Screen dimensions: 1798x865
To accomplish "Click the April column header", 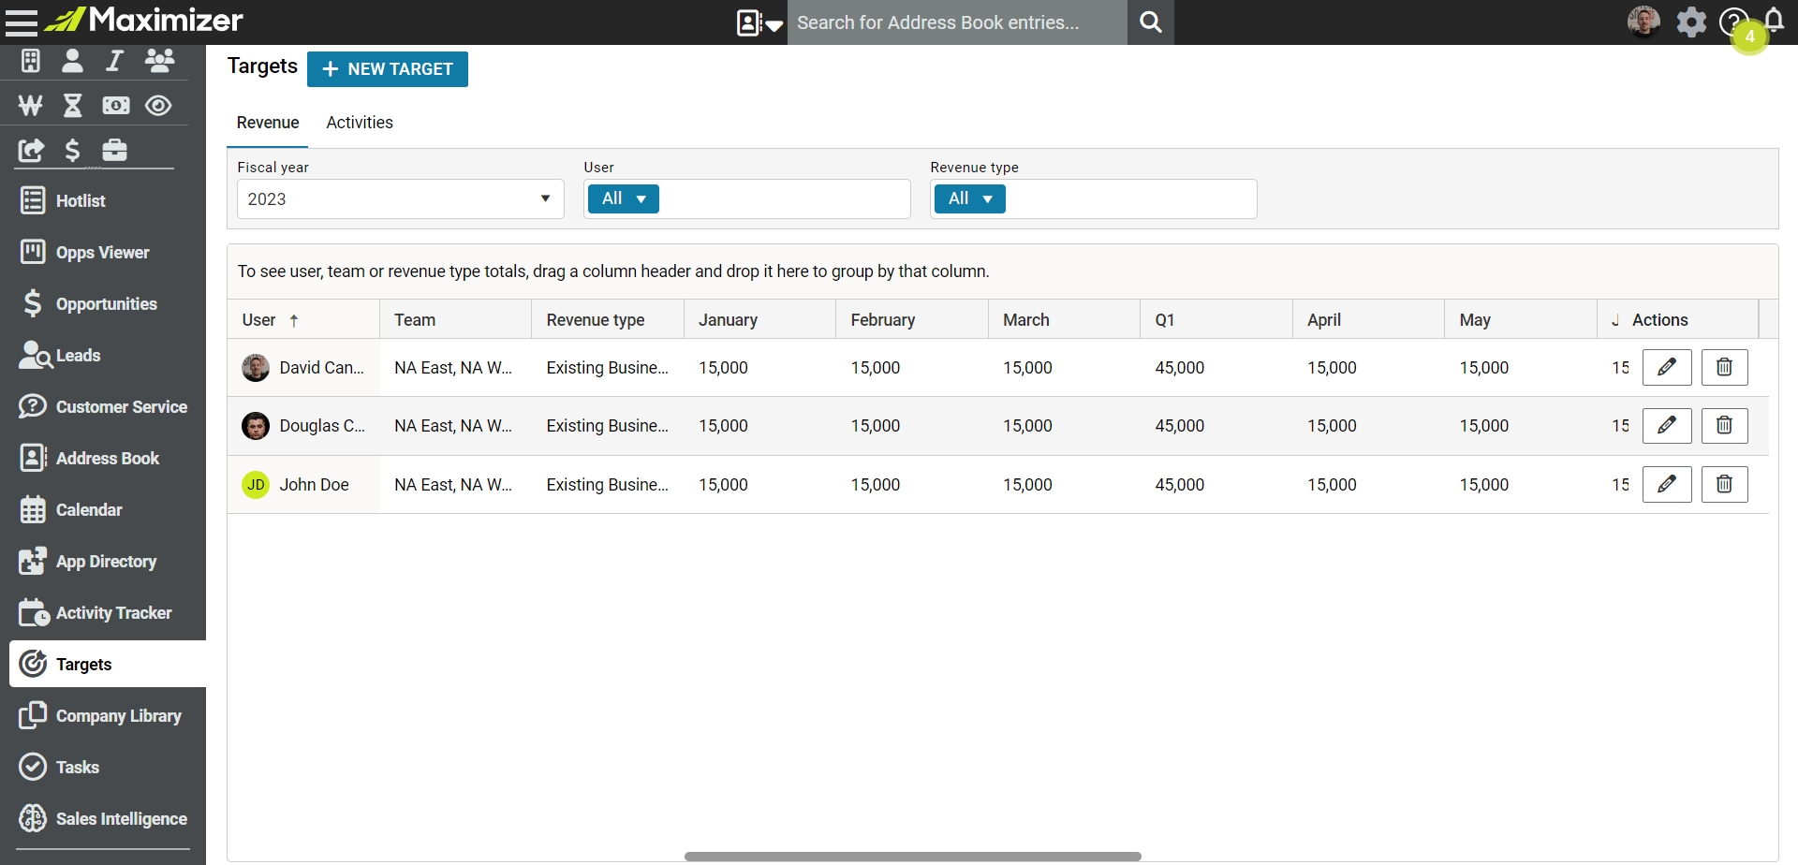I will click(x=1368, y=319).
